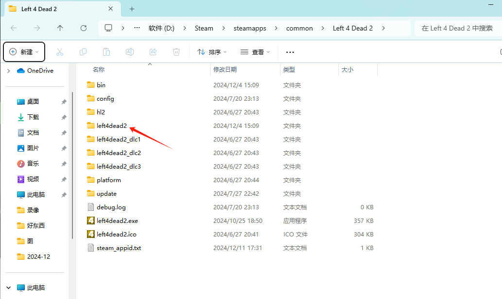
Task: Select the left4dead2.ico file icon
Action: point(91,234)
